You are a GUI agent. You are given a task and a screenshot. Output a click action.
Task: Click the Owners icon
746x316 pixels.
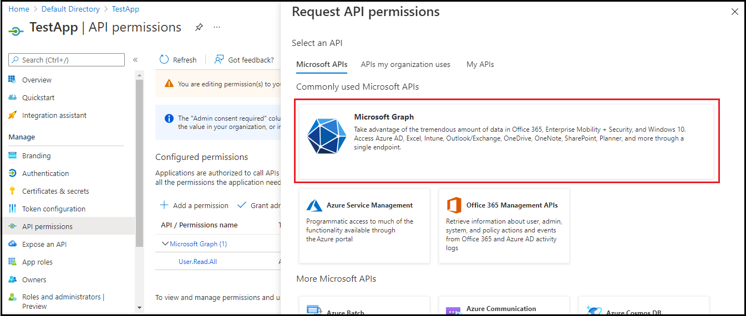(x=12, y=279)
